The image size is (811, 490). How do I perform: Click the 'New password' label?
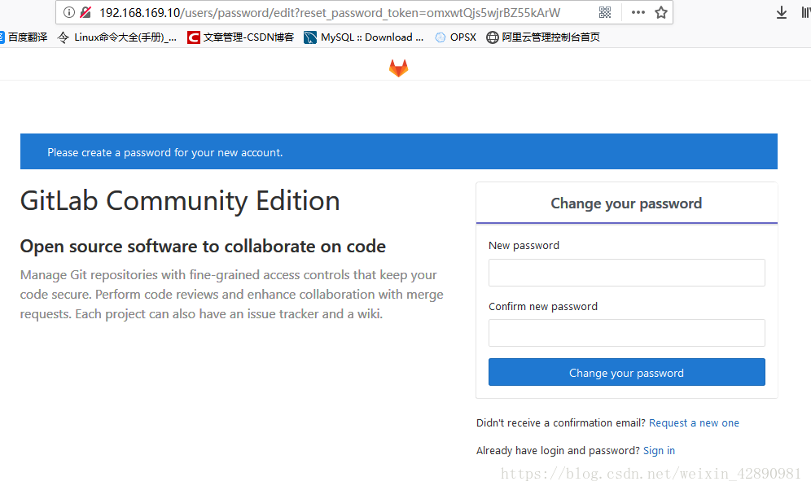(x=524, y=246)
